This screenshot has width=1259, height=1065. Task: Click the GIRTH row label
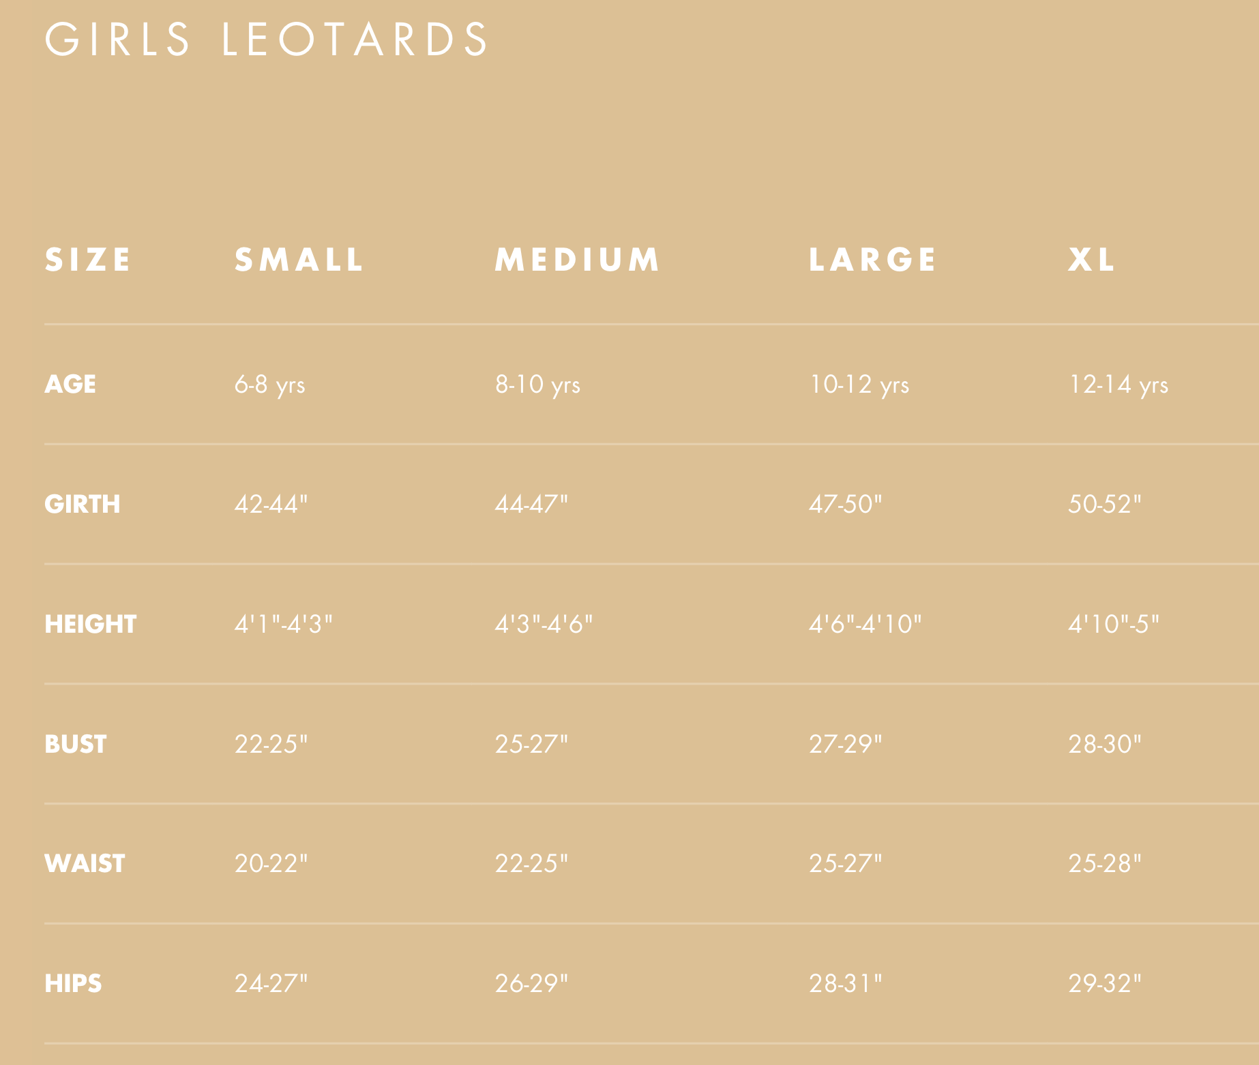pyautogui.click(x=83, y=505)
